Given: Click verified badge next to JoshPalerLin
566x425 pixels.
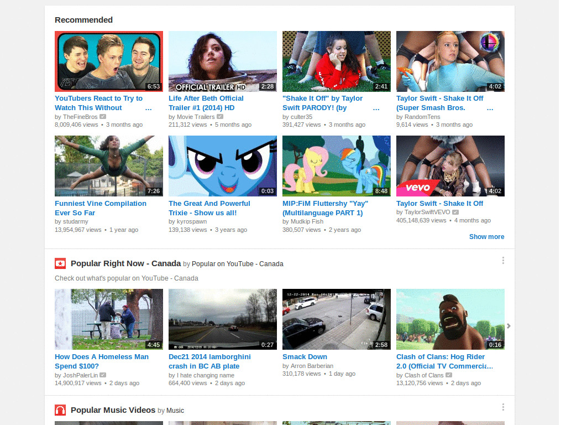Looking at the screenshot, I should (103, 375).
